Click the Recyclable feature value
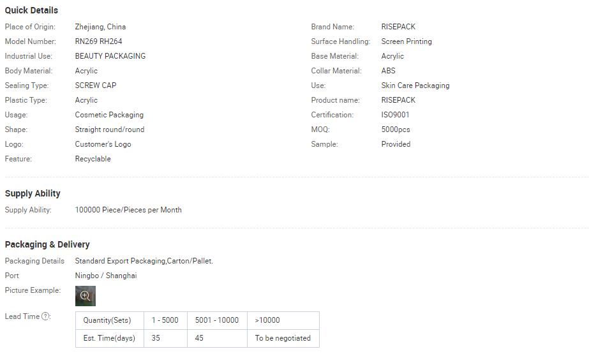This screenshot has height=356, width=589. pos(93,159)
